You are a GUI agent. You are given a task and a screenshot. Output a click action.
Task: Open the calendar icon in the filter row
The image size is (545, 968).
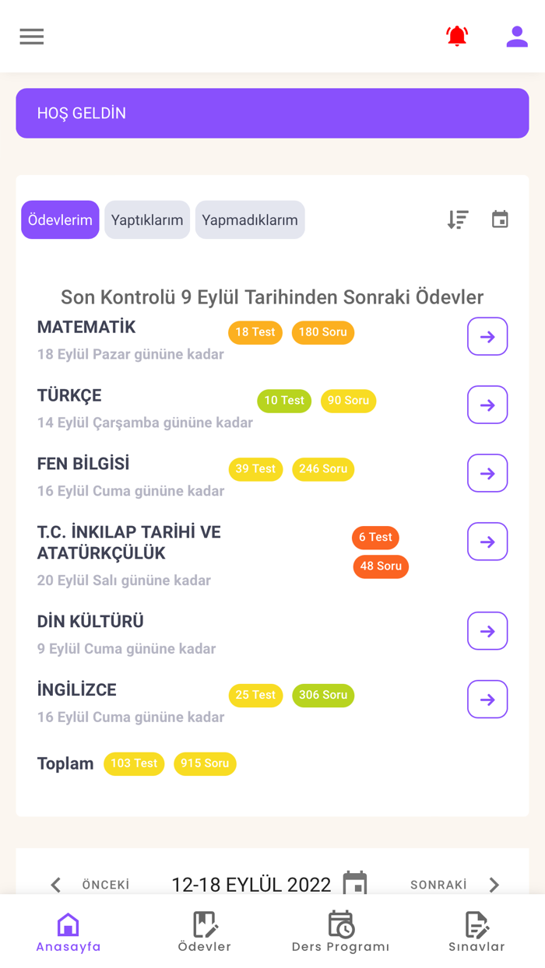(x=501, y=219)
